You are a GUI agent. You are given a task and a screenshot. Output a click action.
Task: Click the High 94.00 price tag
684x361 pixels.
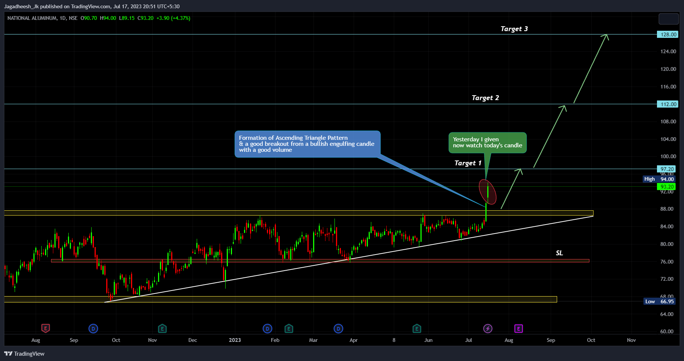coord(659,179)
